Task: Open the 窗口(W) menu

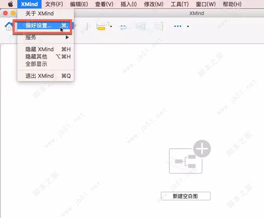Action: (x=206, y=4)
